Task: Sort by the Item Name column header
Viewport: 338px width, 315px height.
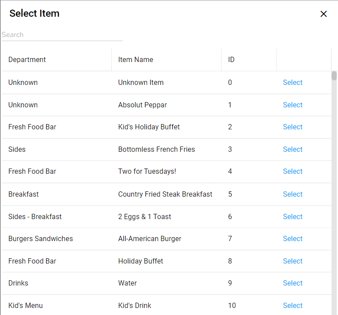Action: tap(136, 60)
